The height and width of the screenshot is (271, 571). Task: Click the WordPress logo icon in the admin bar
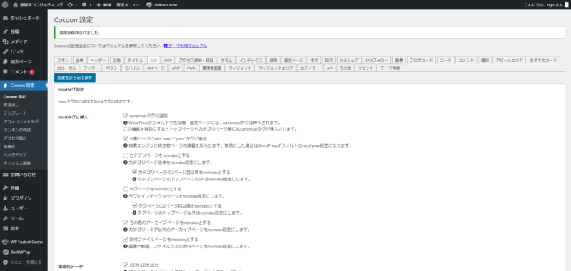click(x=5, y=5)
